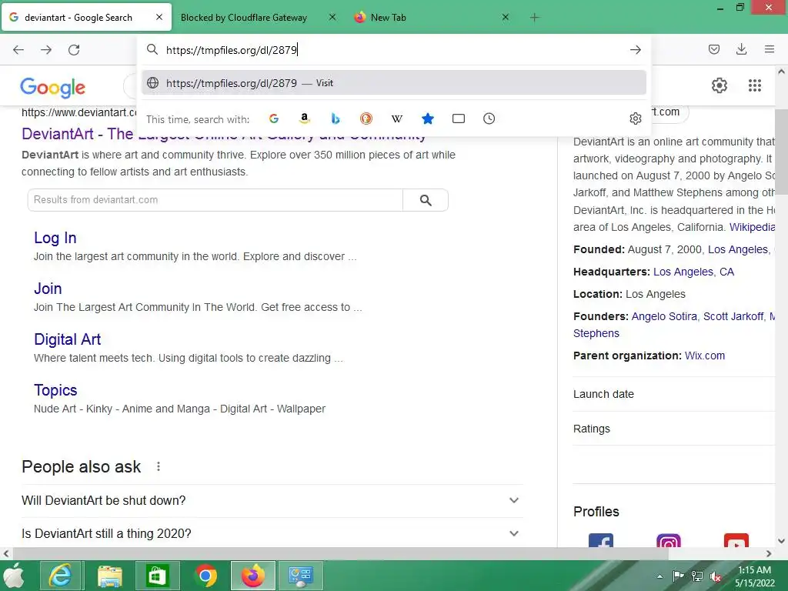Open the Firefox hamburger application menu
This screenshot has width=788, height=591.
point(769,49)
